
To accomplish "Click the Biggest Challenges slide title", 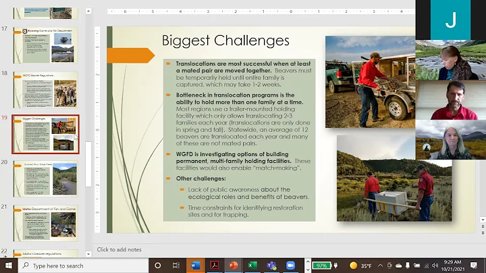I will click(225, 41).
